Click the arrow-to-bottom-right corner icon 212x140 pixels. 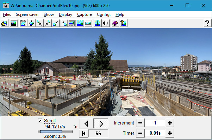point(64,23)
